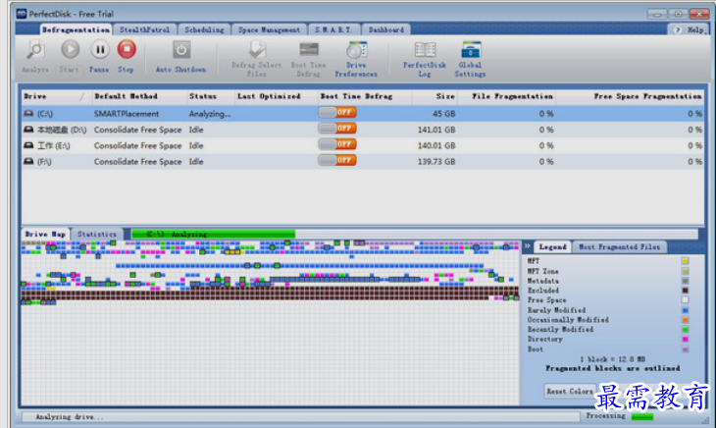Open the Space Management tab
716x428 pixels.
pos(269,29)
